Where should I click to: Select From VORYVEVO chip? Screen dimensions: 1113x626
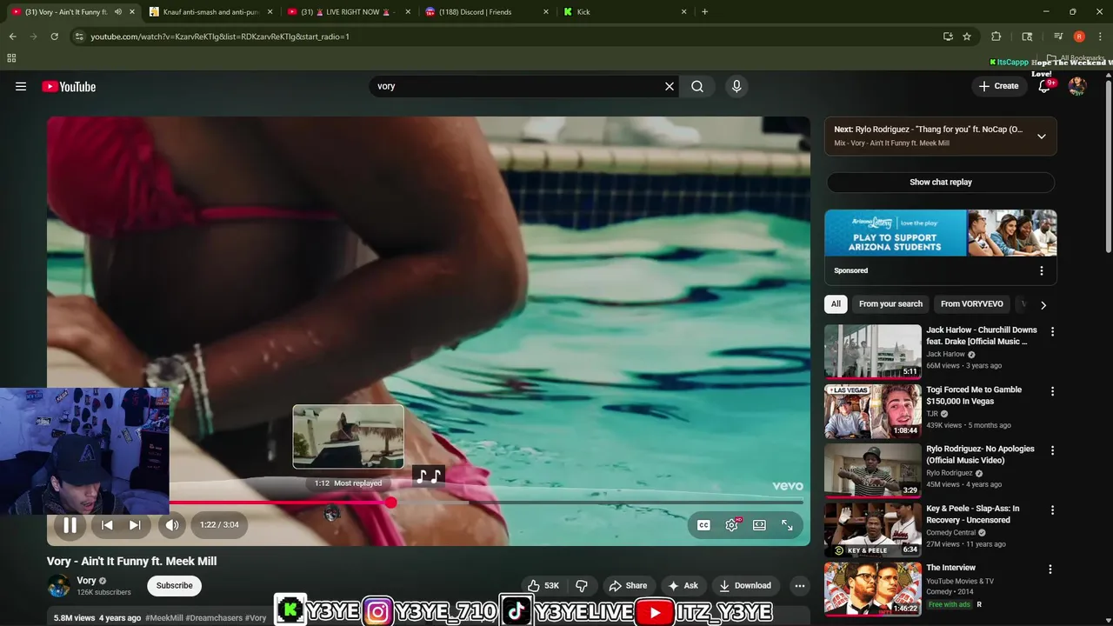pyautogui.click(x=971, y=303)
